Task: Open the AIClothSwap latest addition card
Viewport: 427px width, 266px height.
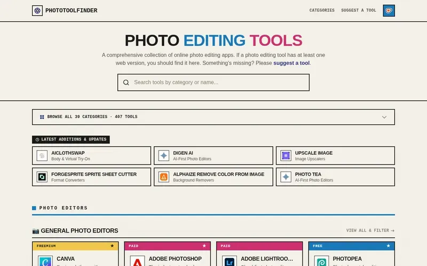Action: point(91,155)
